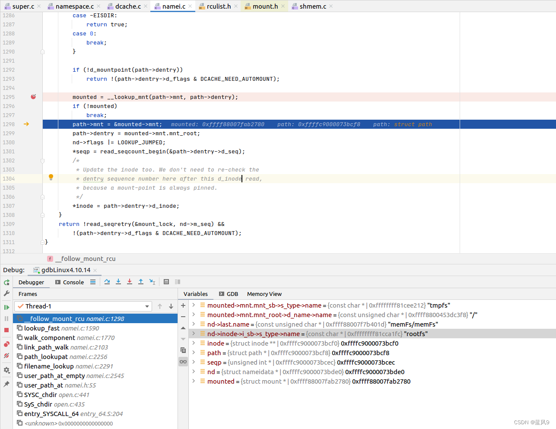Expand nd variable
Screen dimensions: 556x429
[194, 372]
